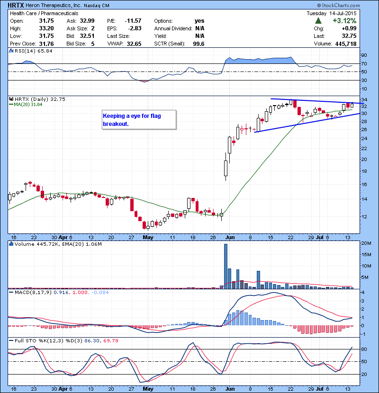Click the Tuesday 14-Jul-2015 date
The height and width of the screenshot is (393, 379).
click(331, 13)
